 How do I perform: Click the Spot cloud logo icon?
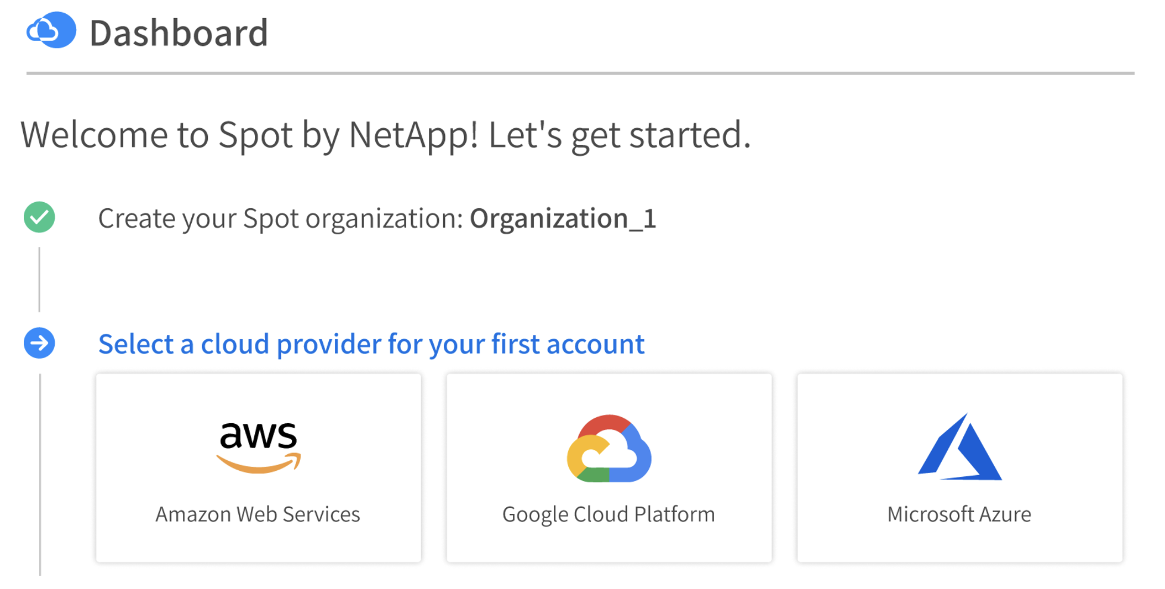(51, 30)
